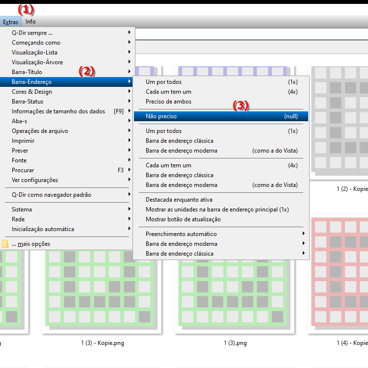
Task: Open the Prever submenu
Action: point(67,151)
